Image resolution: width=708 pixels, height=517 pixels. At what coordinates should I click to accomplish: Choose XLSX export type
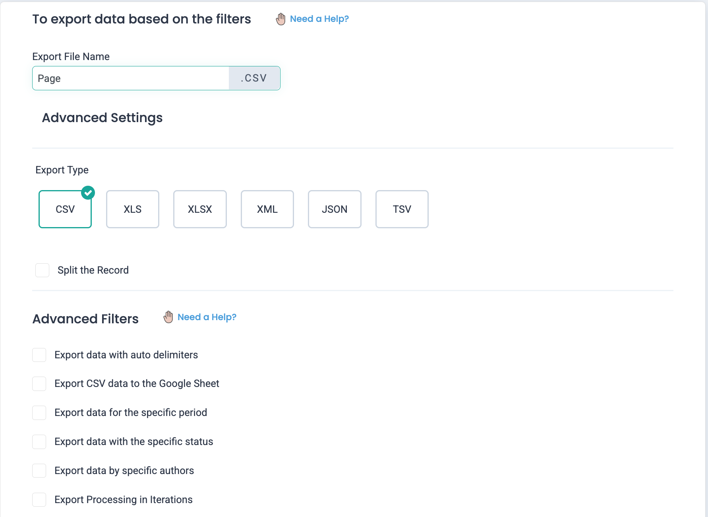click(x=200, y=209)
